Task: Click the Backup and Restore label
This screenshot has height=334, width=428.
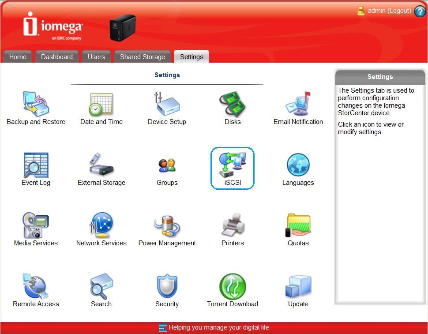Action: (x=36, y=122)
